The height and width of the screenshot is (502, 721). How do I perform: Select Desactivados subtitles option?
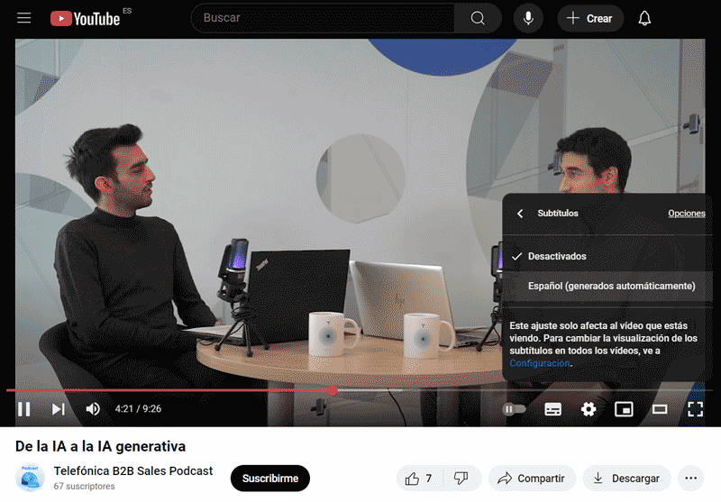[x=607, y=256]
